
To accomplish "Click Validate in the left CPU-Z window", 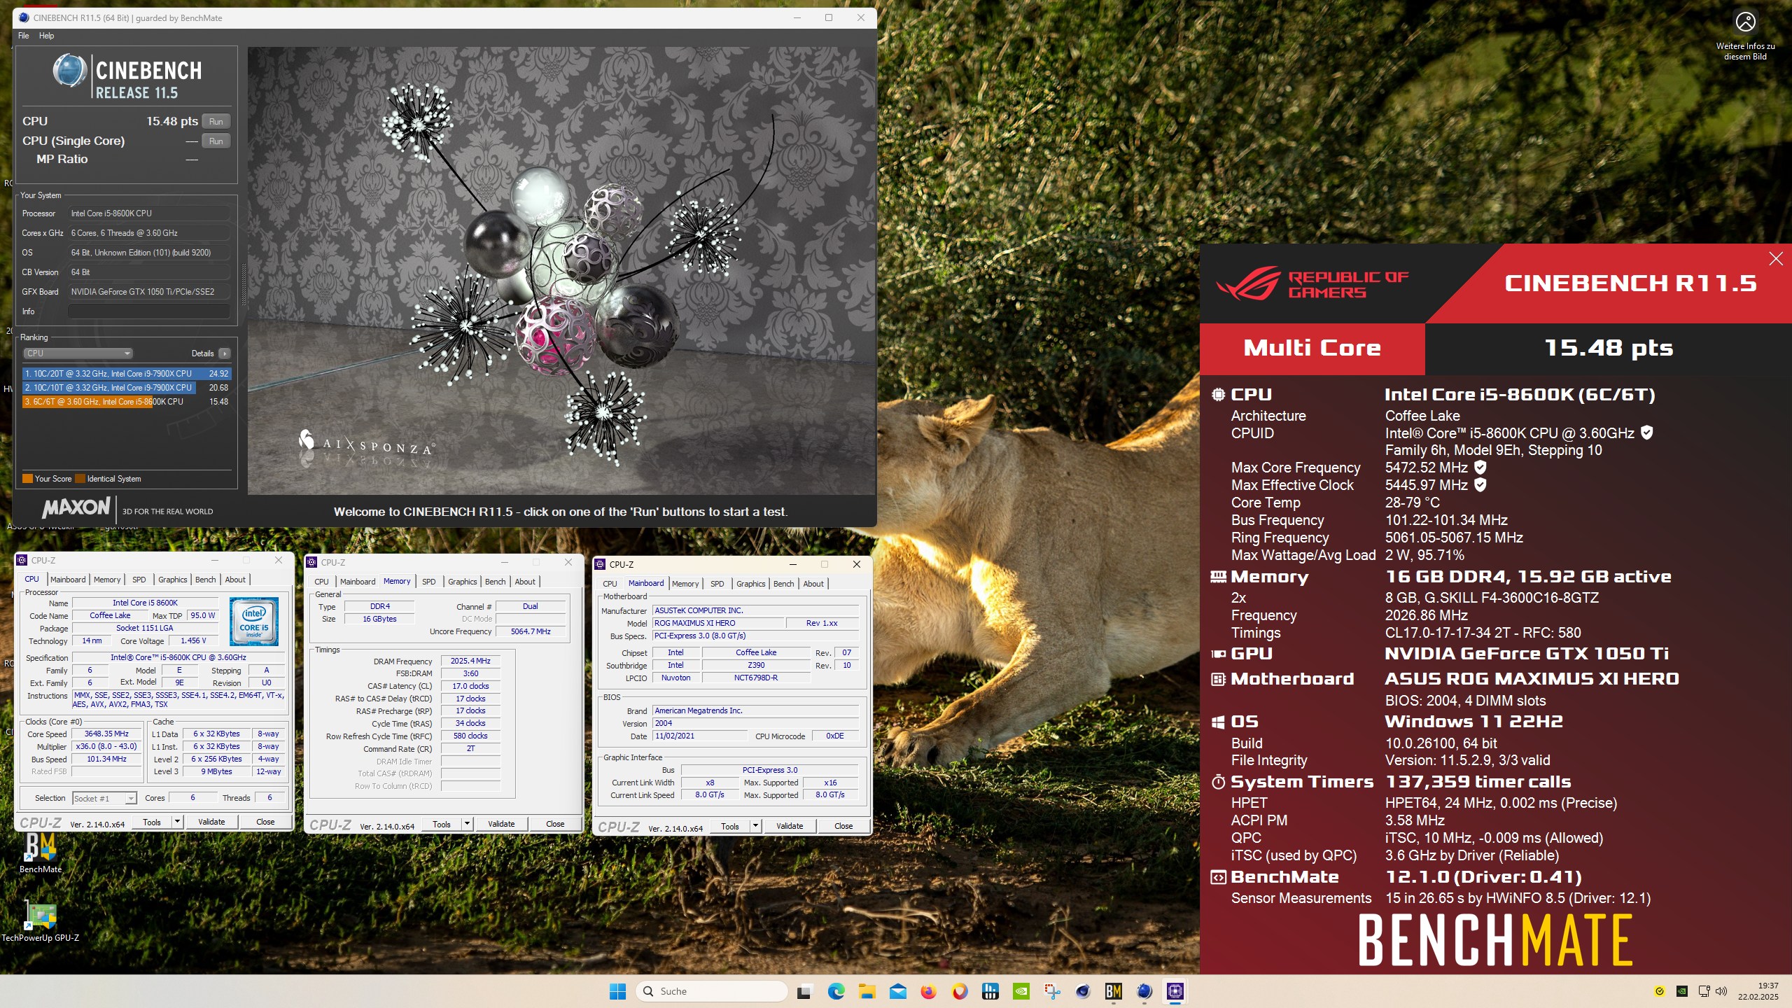I will 211,822.
